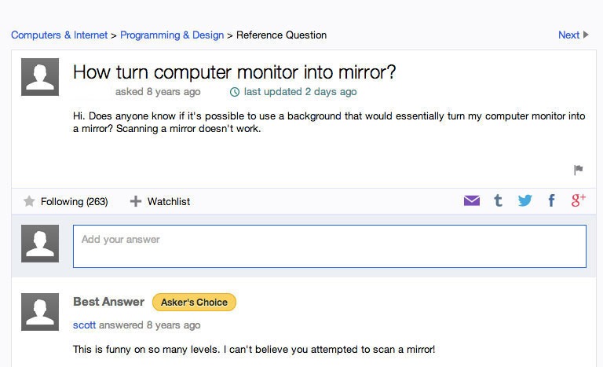This screenshot has height=367, width=603.
Task: Report question with the flag icon
Action: point(579,170)
